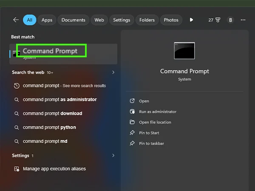
Task: Click the Run as administrator shield icon
Action: pos(132,111)
